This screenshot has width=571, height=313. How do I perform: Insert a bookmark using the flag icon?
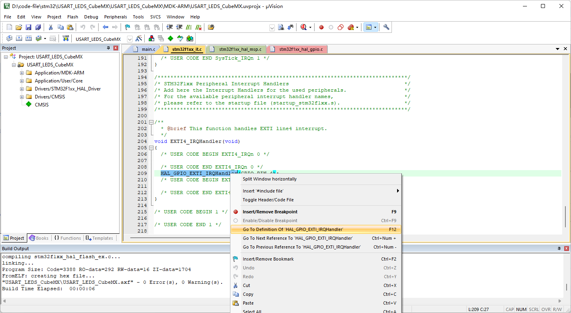click(127, 27)
